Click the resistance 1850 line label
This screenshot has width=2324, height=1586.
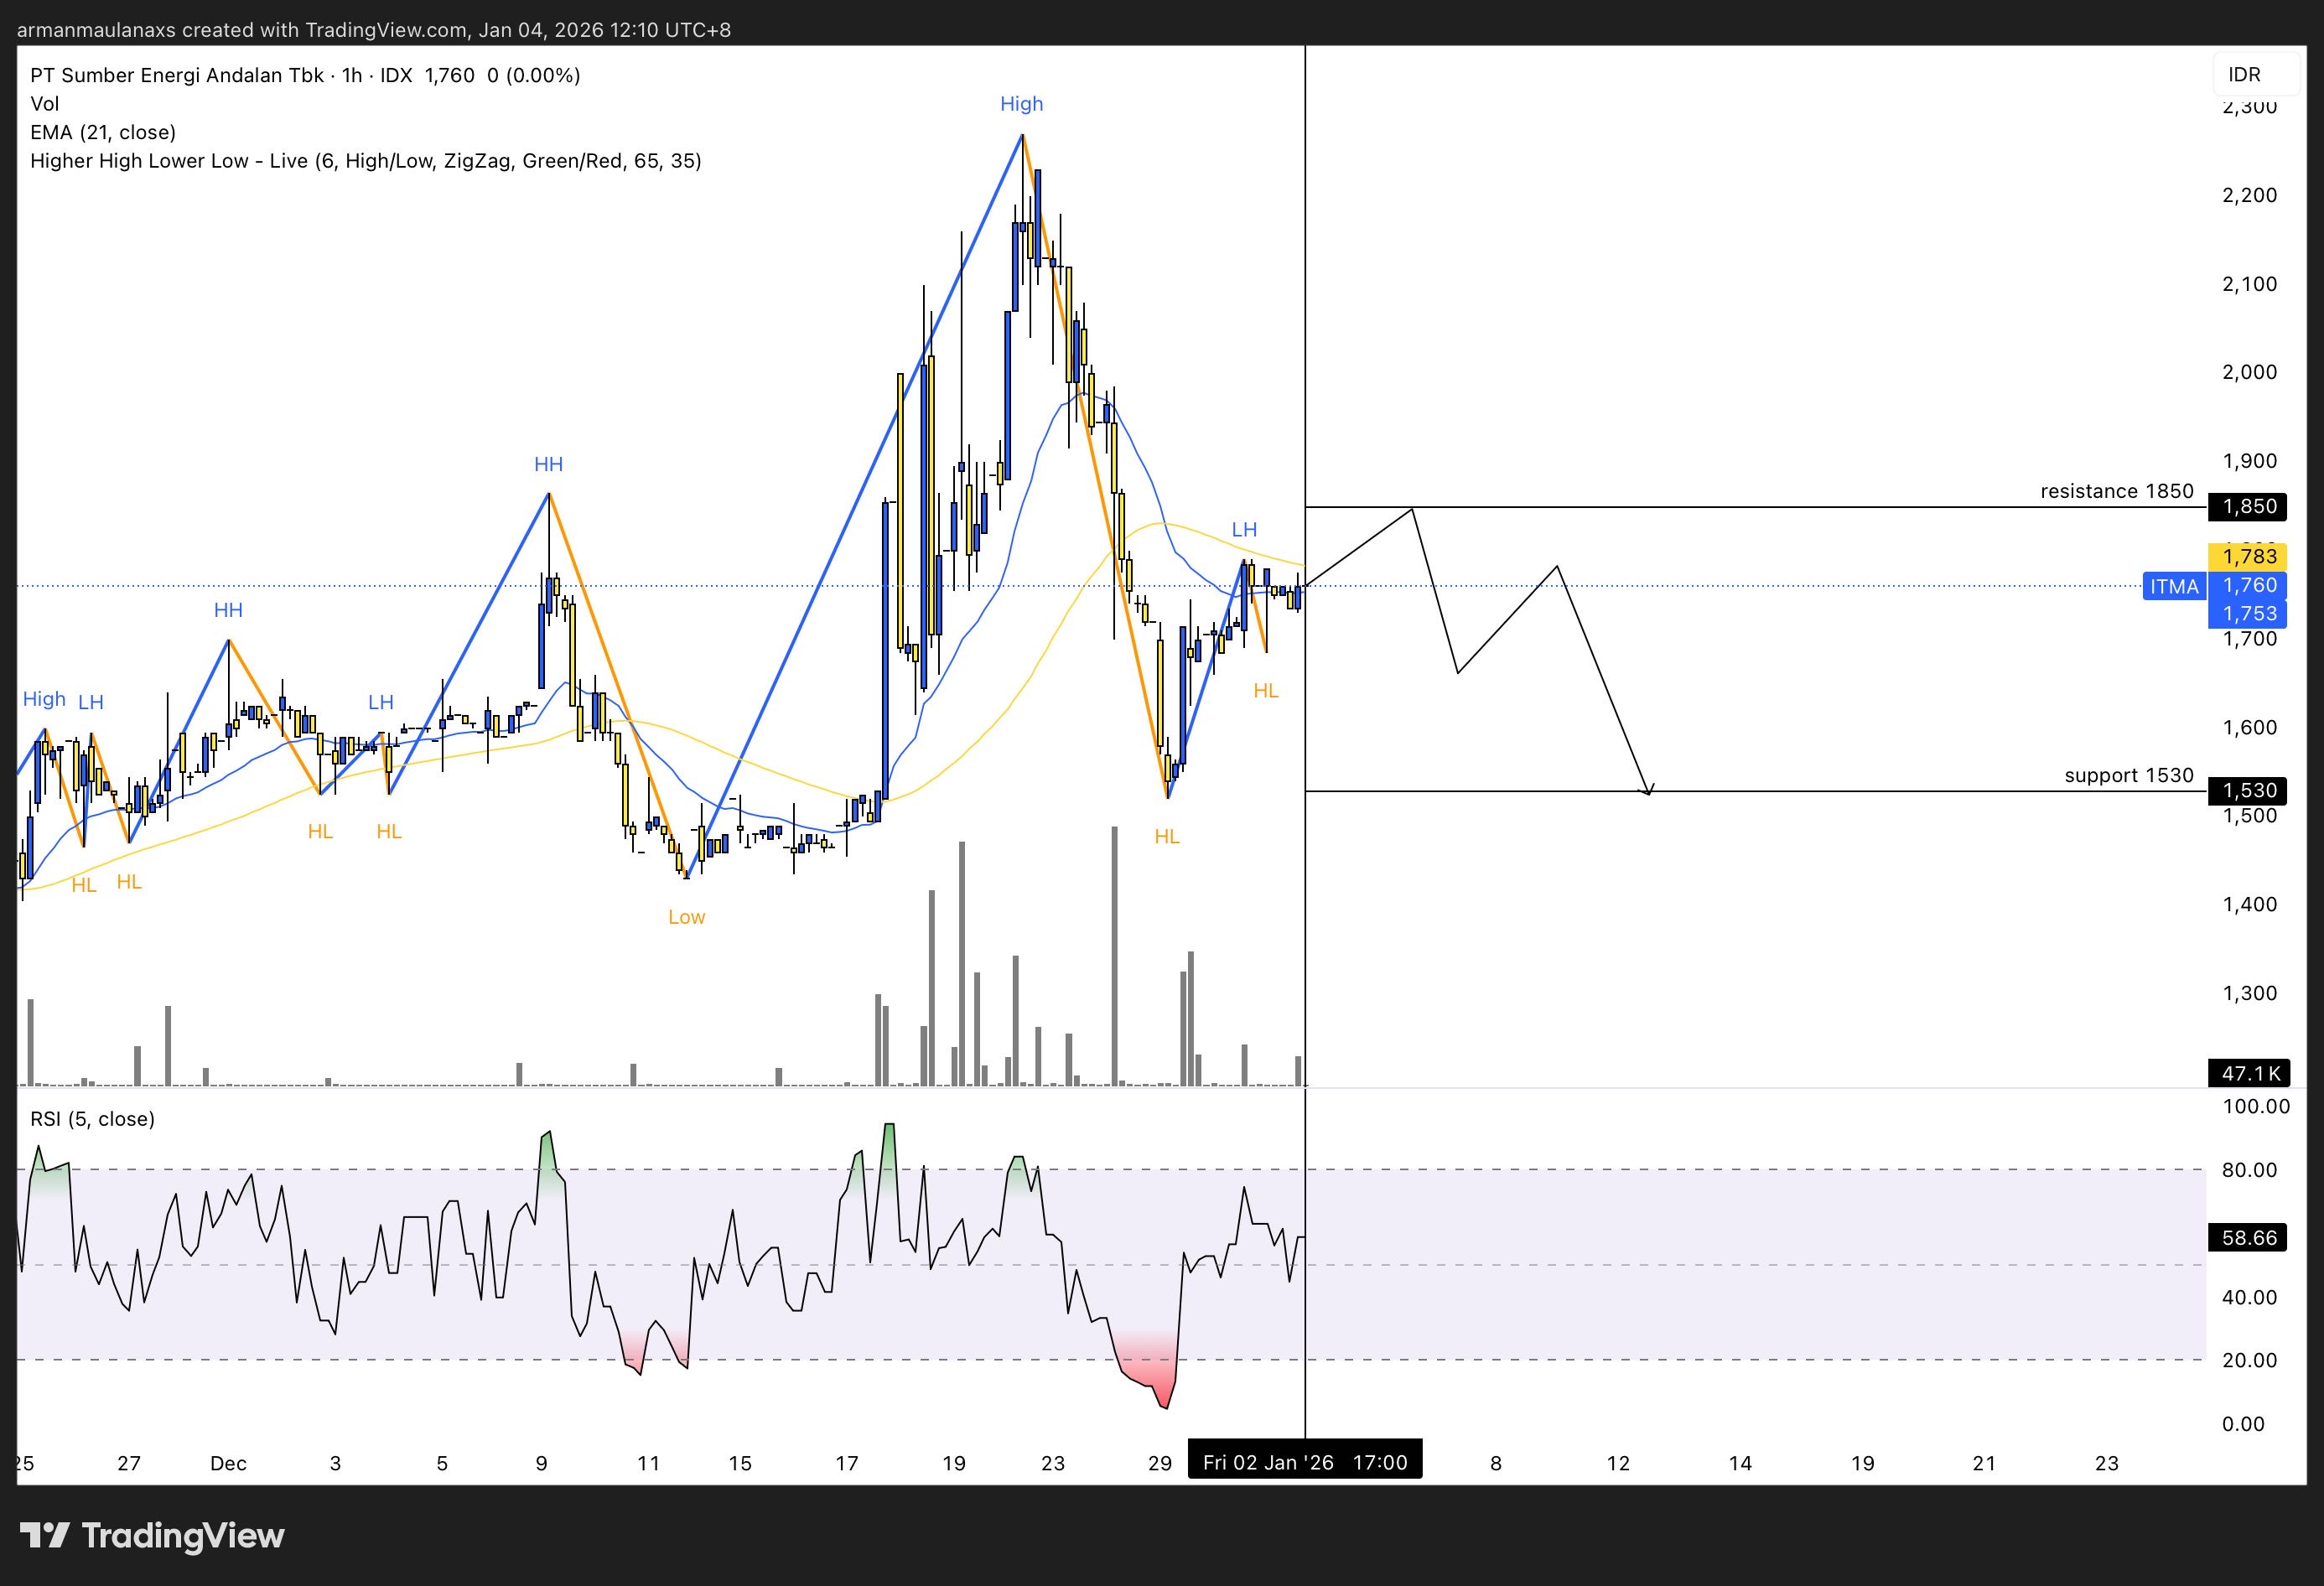pyautogui.click(x=2116, y=491)
